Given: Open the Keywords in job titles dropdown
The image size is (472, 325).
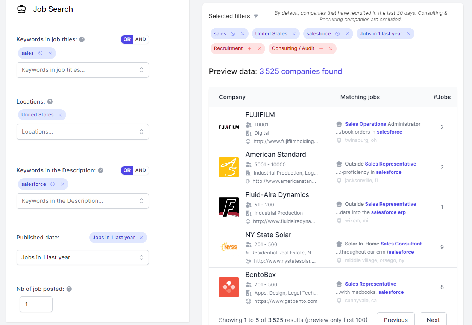Looking at the screenshot, I should 83,70.
